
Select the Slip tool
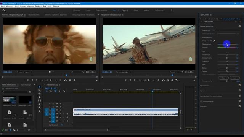click(x=39, y=100)
